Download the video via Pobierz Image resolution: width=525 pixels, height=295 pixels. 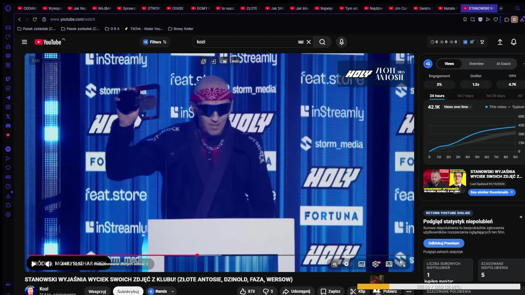pos(386,291)
